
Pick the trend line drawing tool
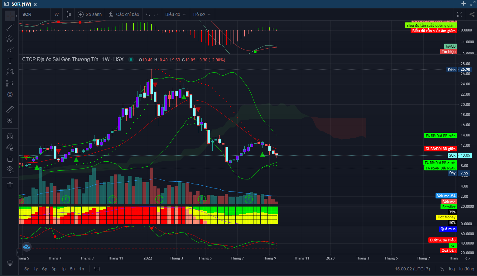click(x=10, y=27)
